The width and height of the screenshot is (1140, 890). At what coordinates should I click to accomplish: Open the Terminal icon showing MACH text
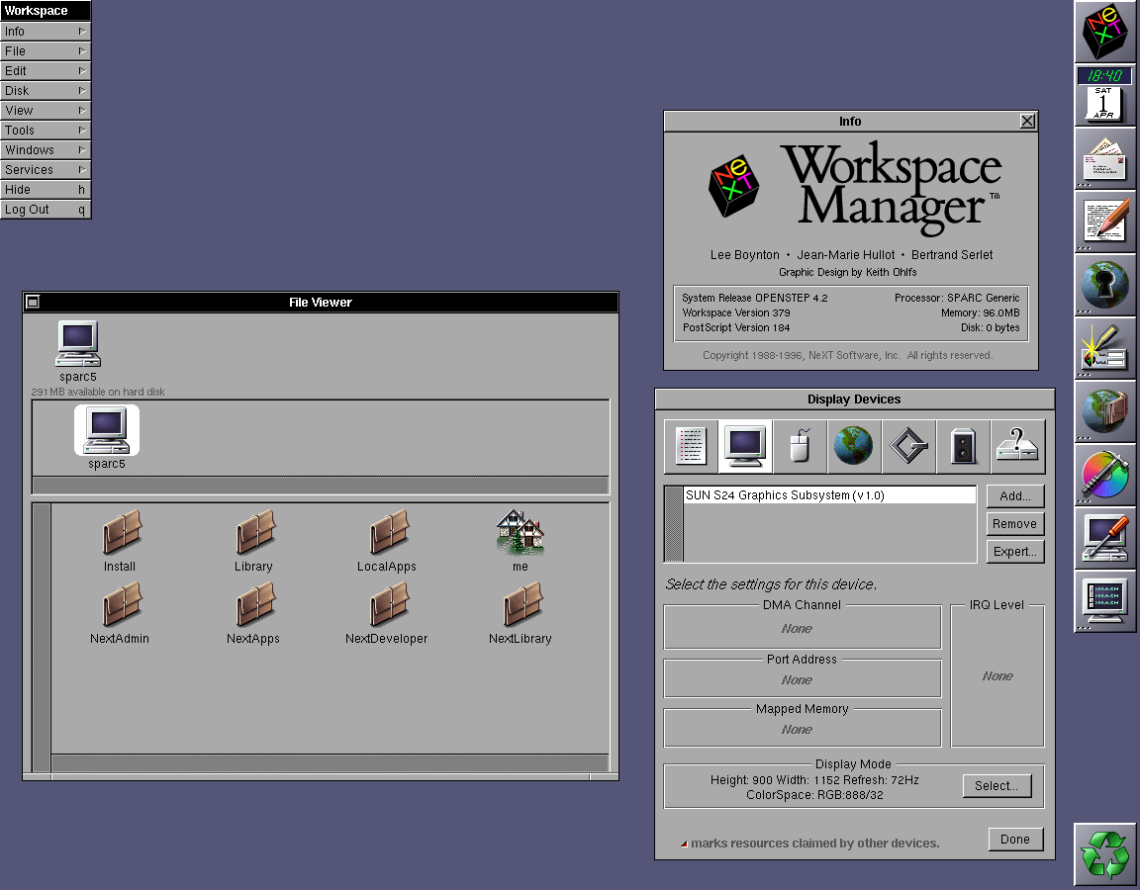click(1104, 600)
